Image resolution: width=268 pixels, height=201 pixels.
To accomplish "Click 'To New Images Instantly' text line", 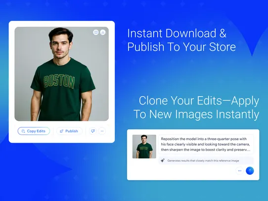I will click(x=196, y=114).
